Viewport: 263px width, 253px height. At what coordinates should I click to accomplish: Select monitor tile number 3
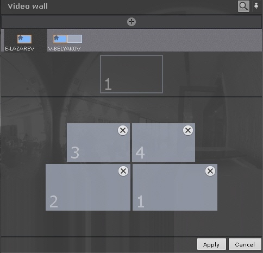click(x=98, y=143)
